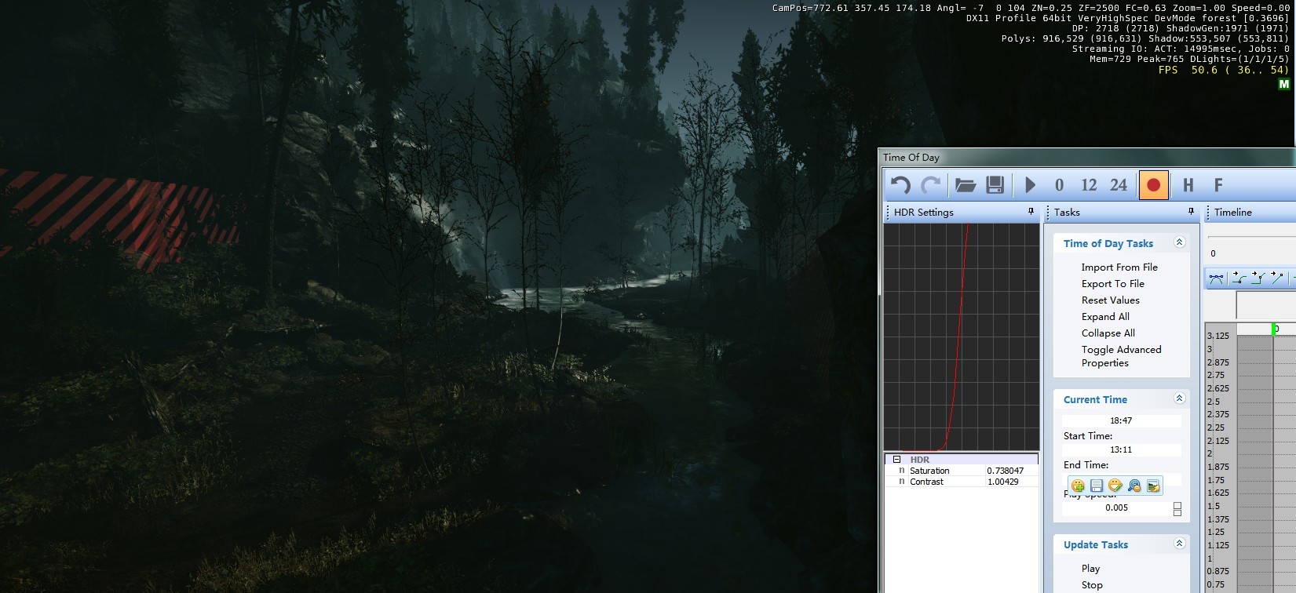Increase Play Speed with the up spinner
Image resolution: width=1296 pixels, height=593 pixels.
pos(1177,505)
